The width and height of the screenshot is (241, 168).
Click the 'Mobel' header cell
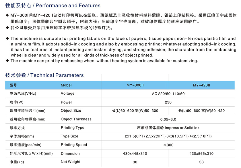pyautogui.click(x=66, y=85)
